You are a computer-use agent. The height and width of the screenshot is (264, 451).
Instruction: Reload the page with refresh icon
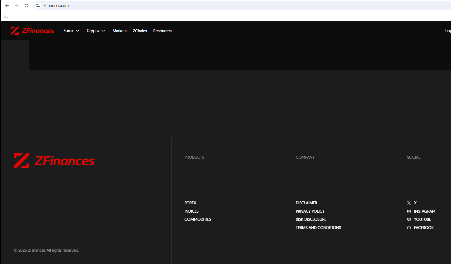26,6
